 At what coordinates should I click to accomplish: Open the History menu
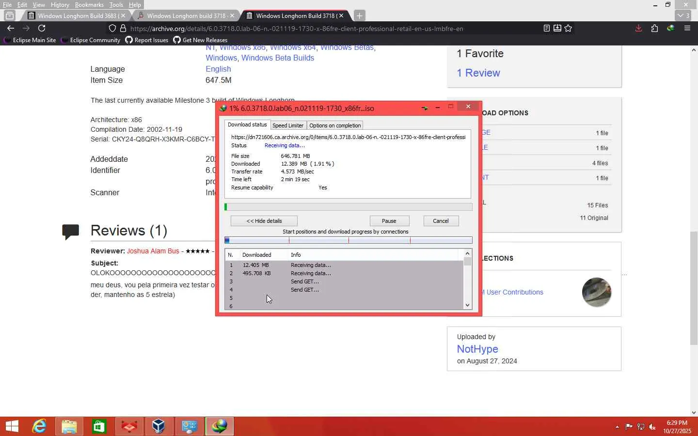pyautogui.click(x=60, y=5)
